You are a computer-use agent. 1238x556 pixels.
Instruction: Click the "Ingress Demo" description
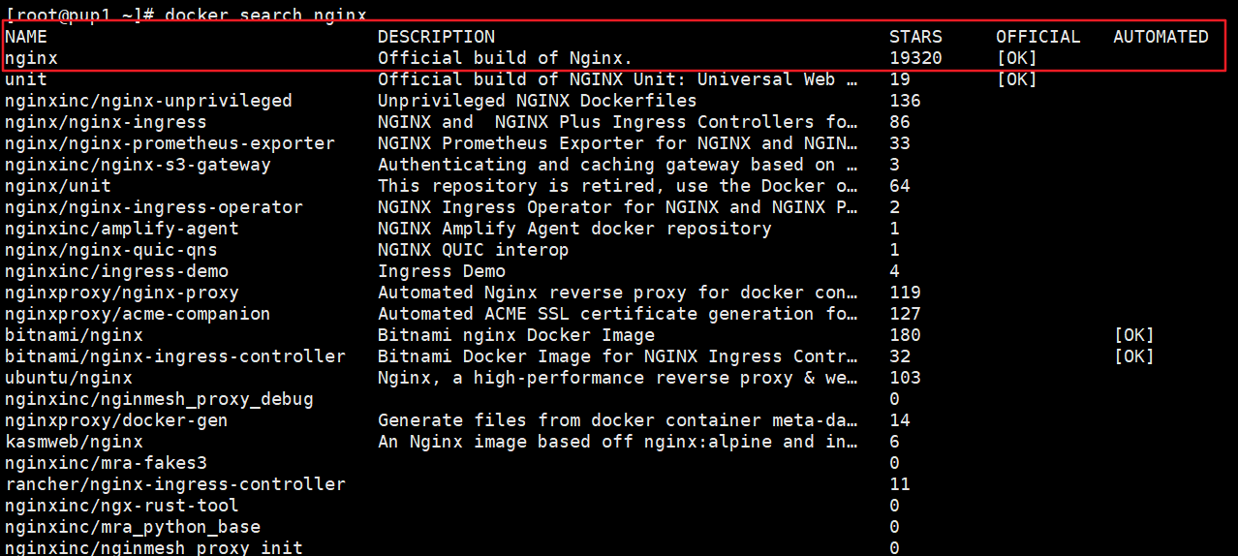(441, 271)
